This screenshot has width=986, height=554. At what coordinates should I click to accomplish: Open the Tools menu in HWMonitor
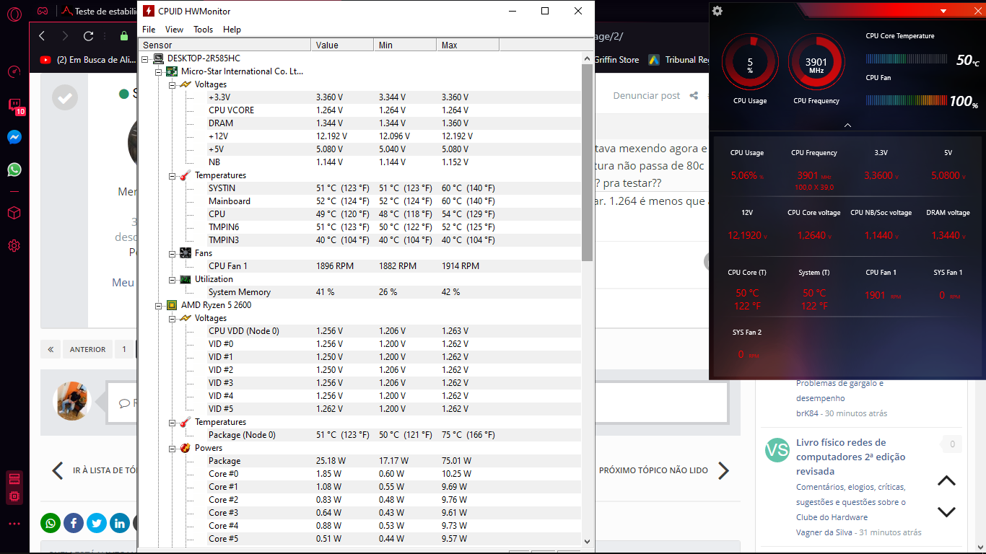click(203, 30)
